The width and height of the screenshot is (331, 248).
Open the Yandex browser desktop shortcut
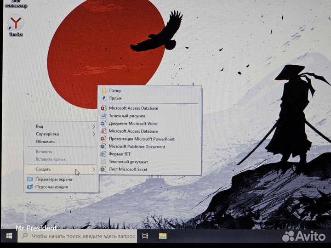coord(16,25)
